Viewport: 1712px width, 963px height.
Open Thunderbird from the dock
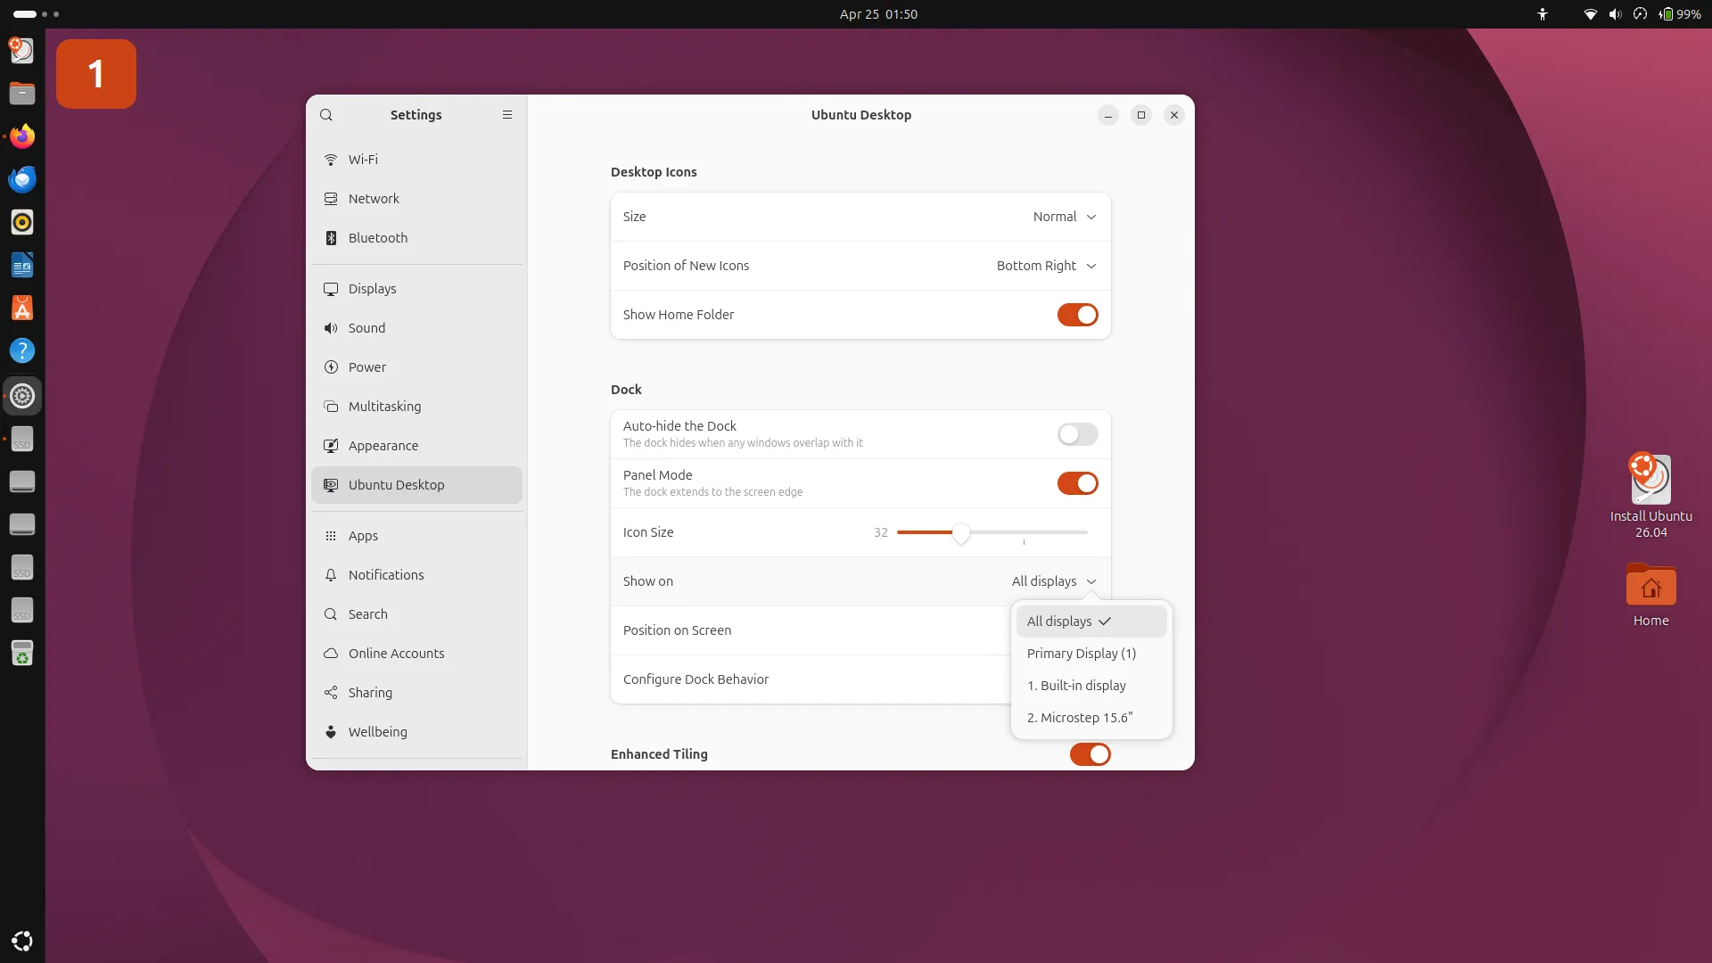pos(22,178)
